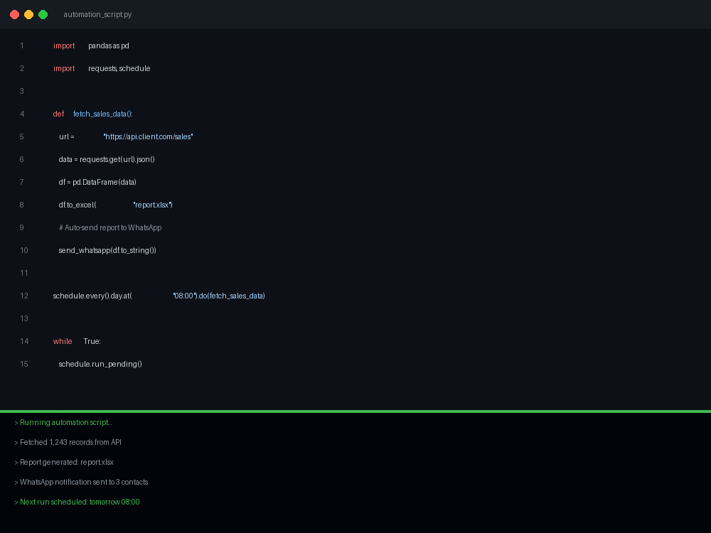The width and height of the screenshot is (711, 533).
Task: Click the 'def' keyword on line 4
Action: tap(58, 114)
